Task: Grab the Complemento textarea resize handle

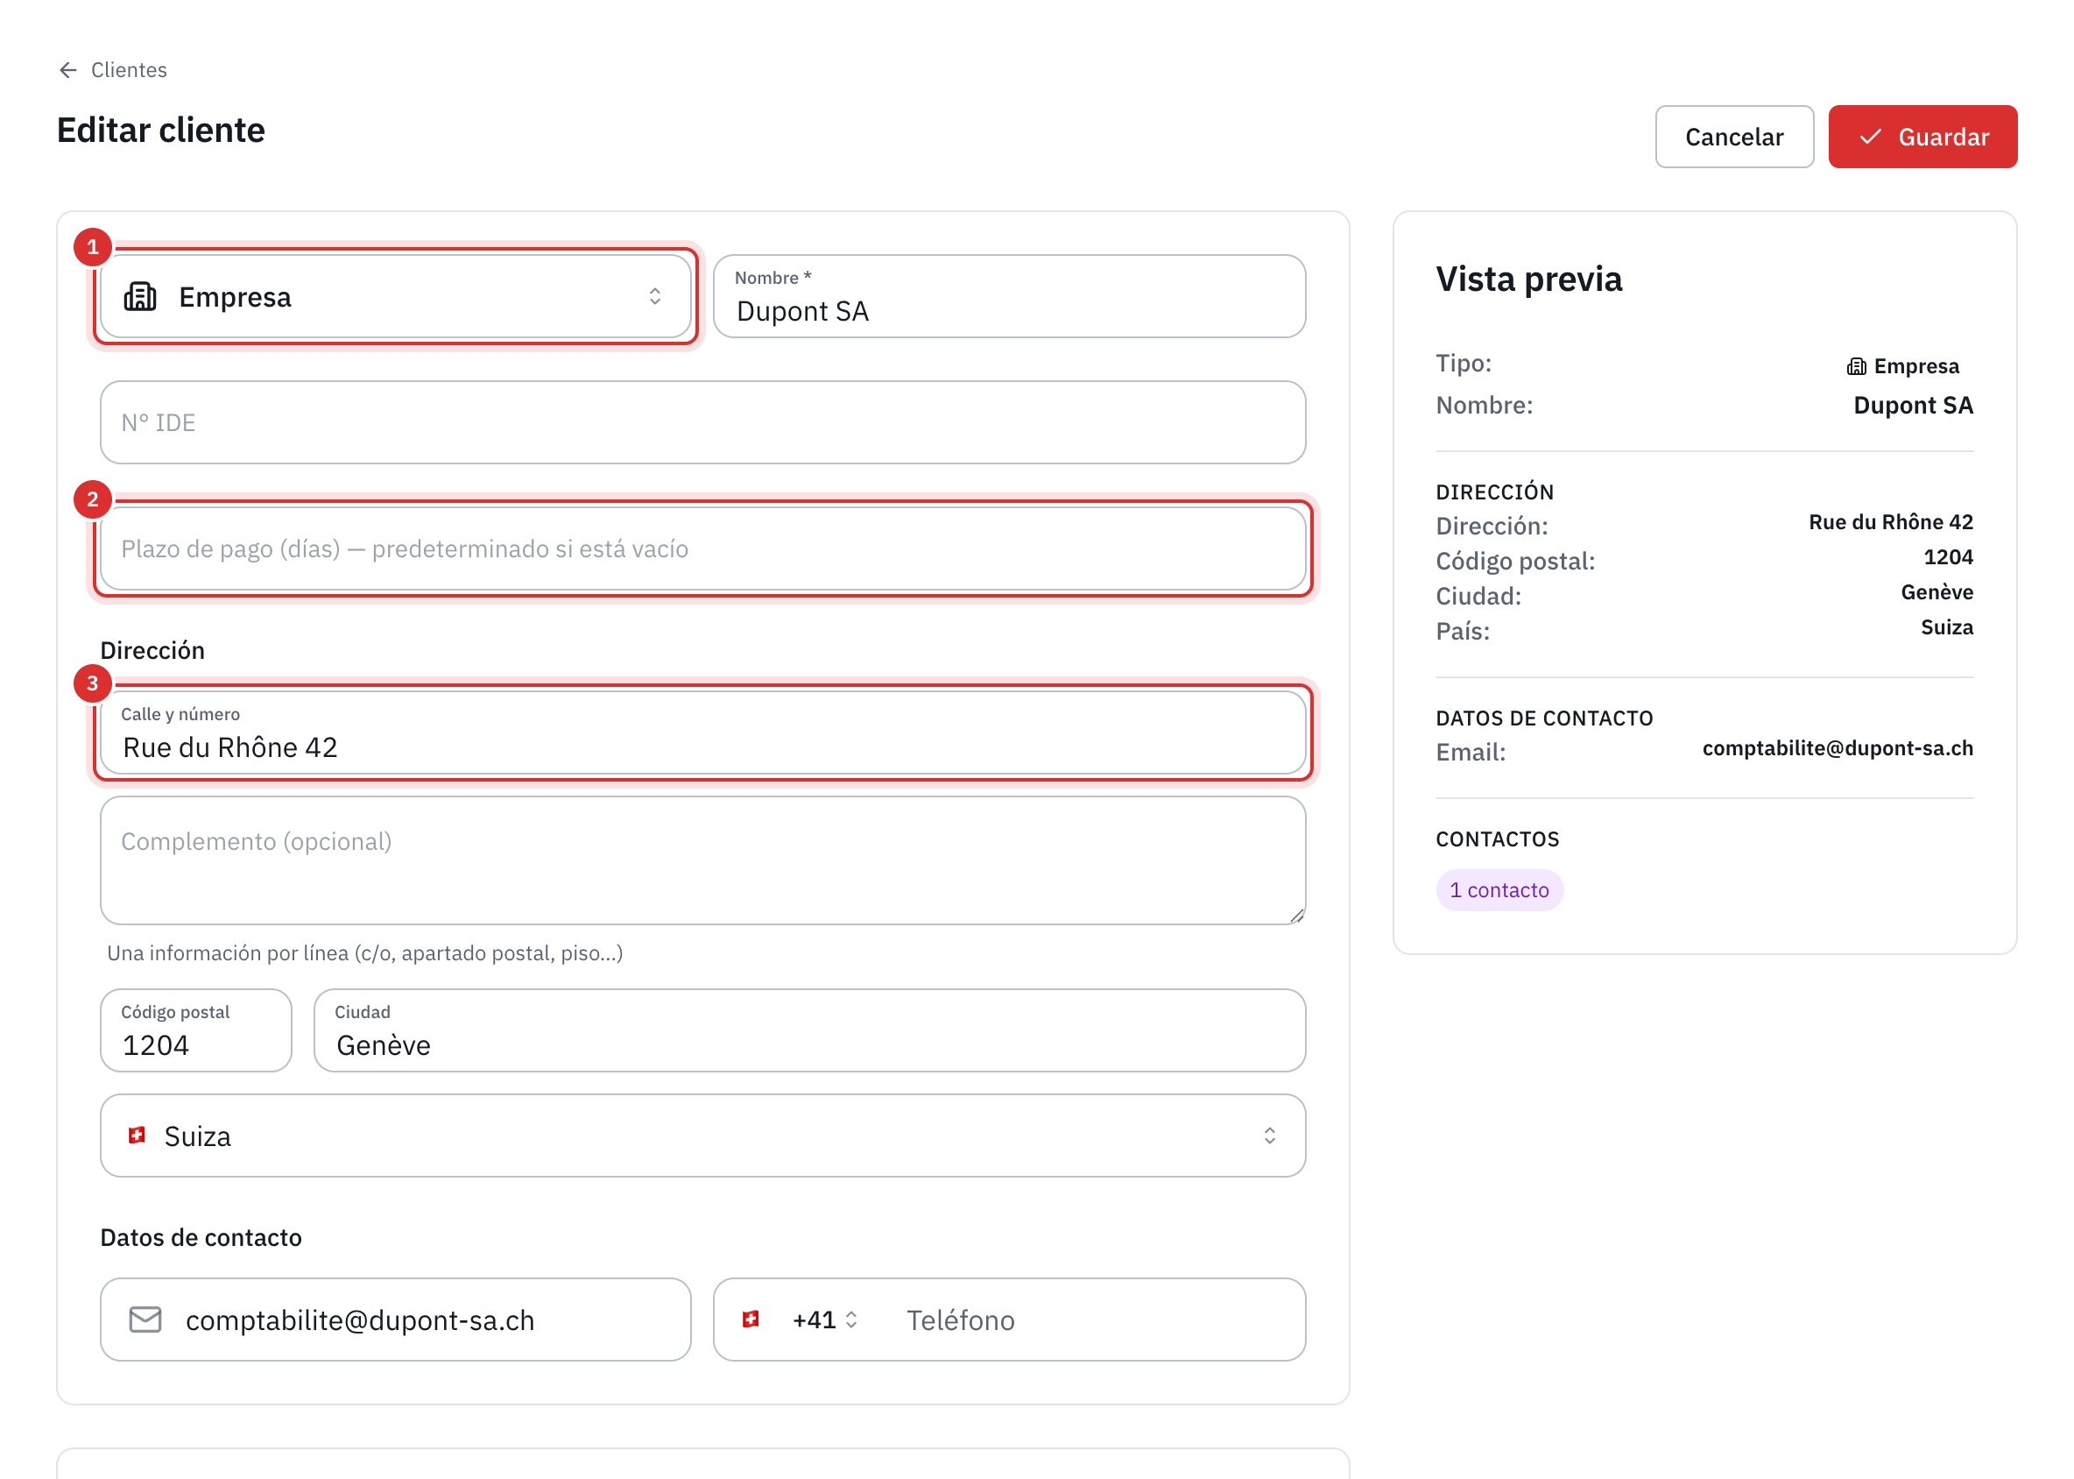Action: click(x=1296, y=916)
